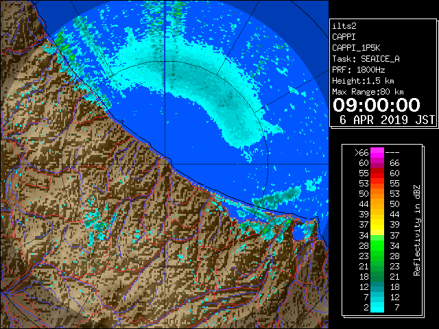Click the 09:00:00 timestamp
Screen dimensions: 439x329
point(377,105)
